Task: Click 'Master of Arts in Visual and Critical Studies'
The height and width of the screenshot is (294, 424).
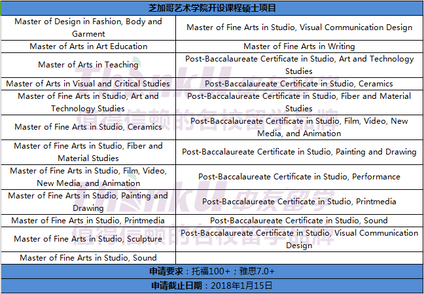Action: 88,84
